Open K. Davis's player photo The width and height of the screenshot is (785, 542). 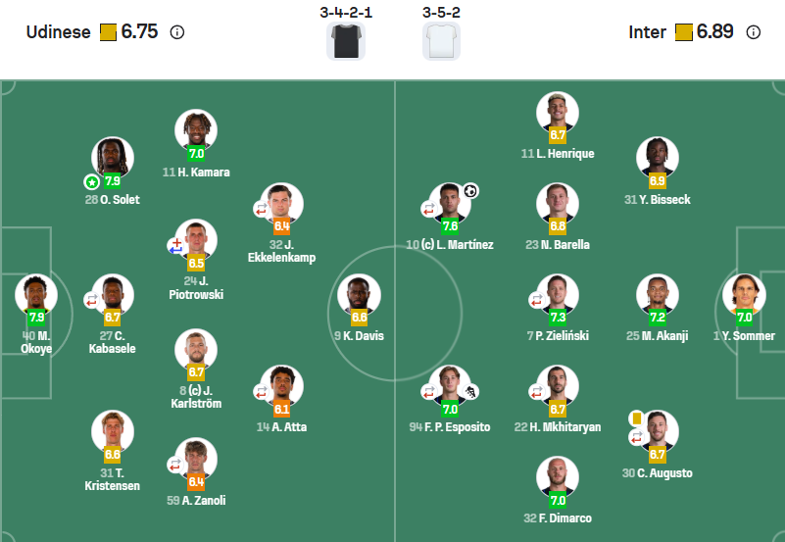pos(359,295)
